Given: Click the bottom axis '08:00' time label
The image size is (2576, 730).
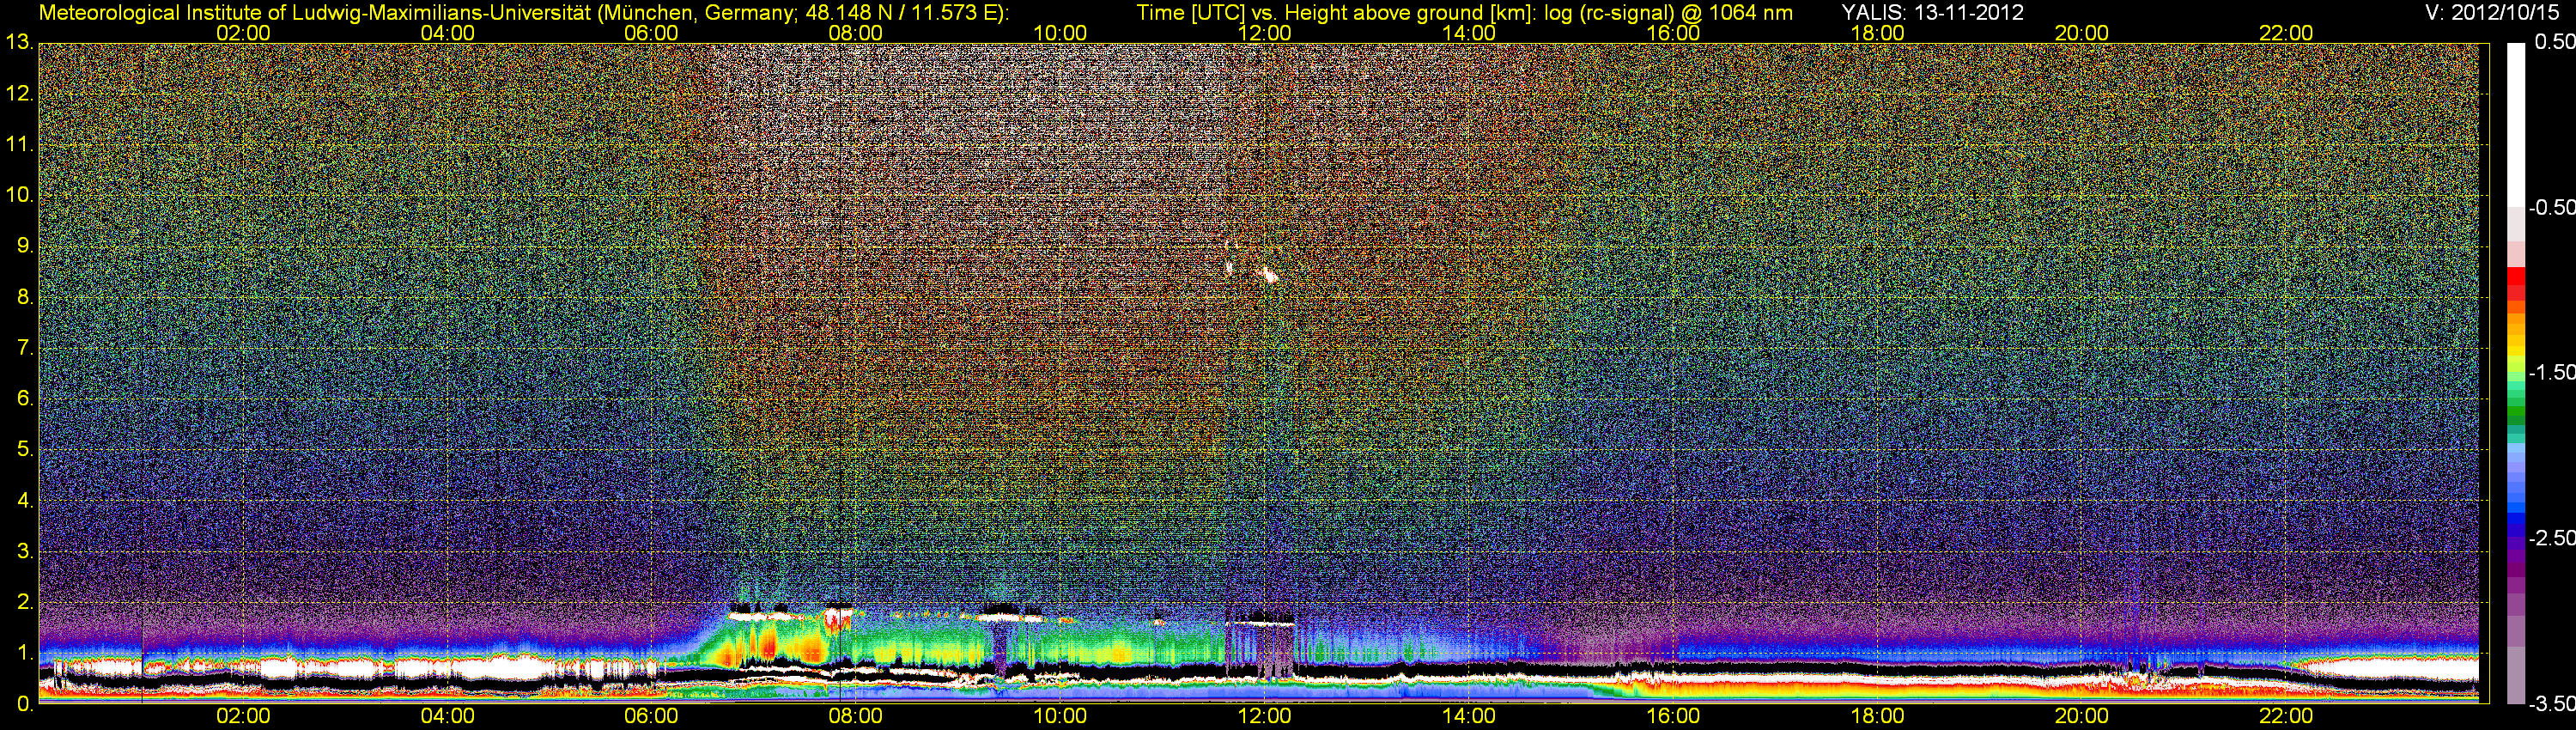Looking at the screenshot, I should point(855,716).
